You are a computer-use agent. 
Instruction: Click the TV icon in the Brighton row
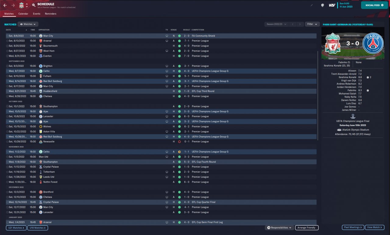click(x=167, y=66)
